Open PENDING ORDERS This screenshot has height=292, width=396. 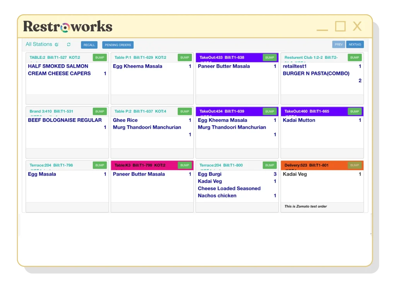pyautogui.click(x=118, y=44)
